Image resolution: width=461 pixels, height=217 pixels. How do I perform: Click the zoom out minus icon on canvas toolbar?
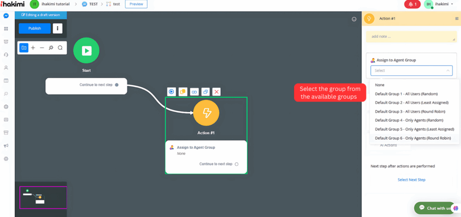point(42,48)
